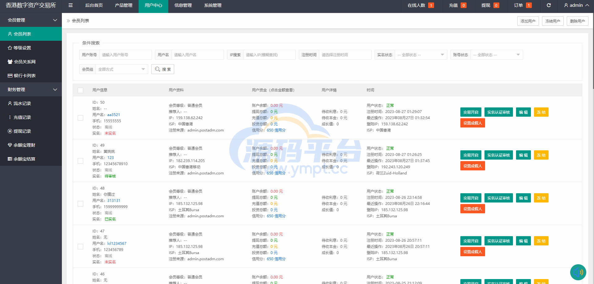Image resolution: width=594 pixels, height=284 pixels.
Task: Click the 添加用户 button
Action: [x=528, y=21]
